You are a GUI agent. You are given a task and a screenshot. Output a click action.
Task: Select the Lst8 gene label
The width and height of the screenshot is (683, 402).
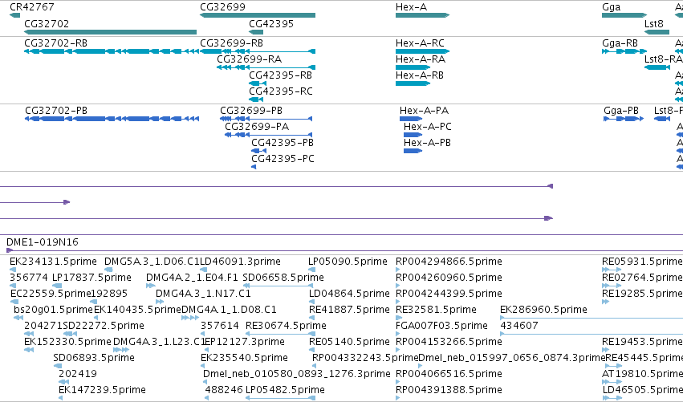654,23
